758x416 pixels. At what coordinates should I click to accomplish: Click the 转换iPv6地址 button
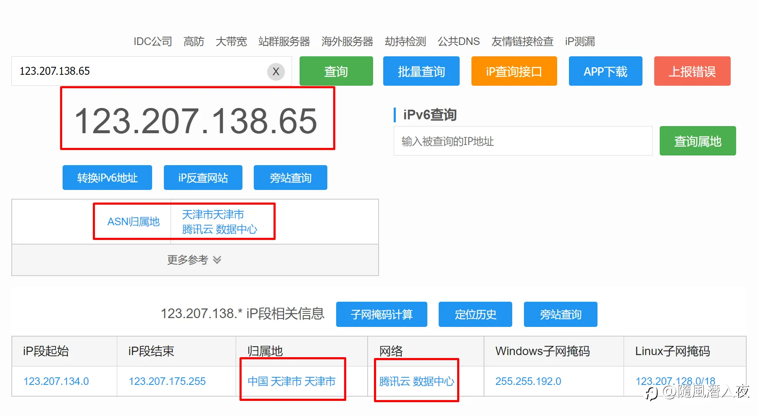click(x=107, y=177)
